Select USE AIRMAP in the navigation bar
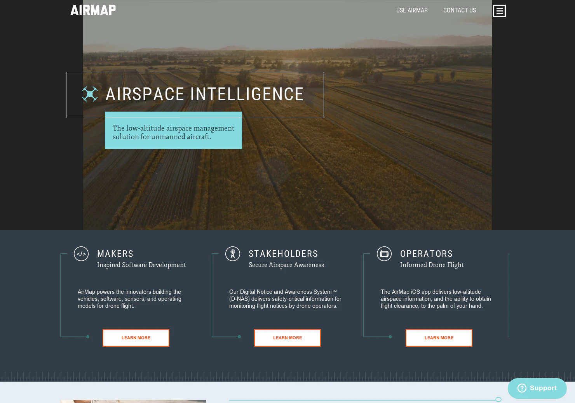The width and height of the screenshot is (575, 403). pos(412,10)
